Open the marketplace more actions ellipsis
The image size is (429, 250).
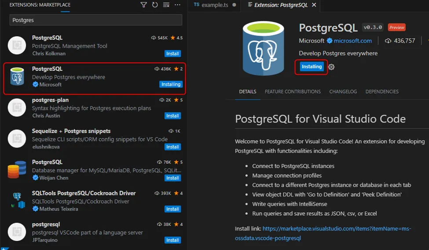click(177, 5)
